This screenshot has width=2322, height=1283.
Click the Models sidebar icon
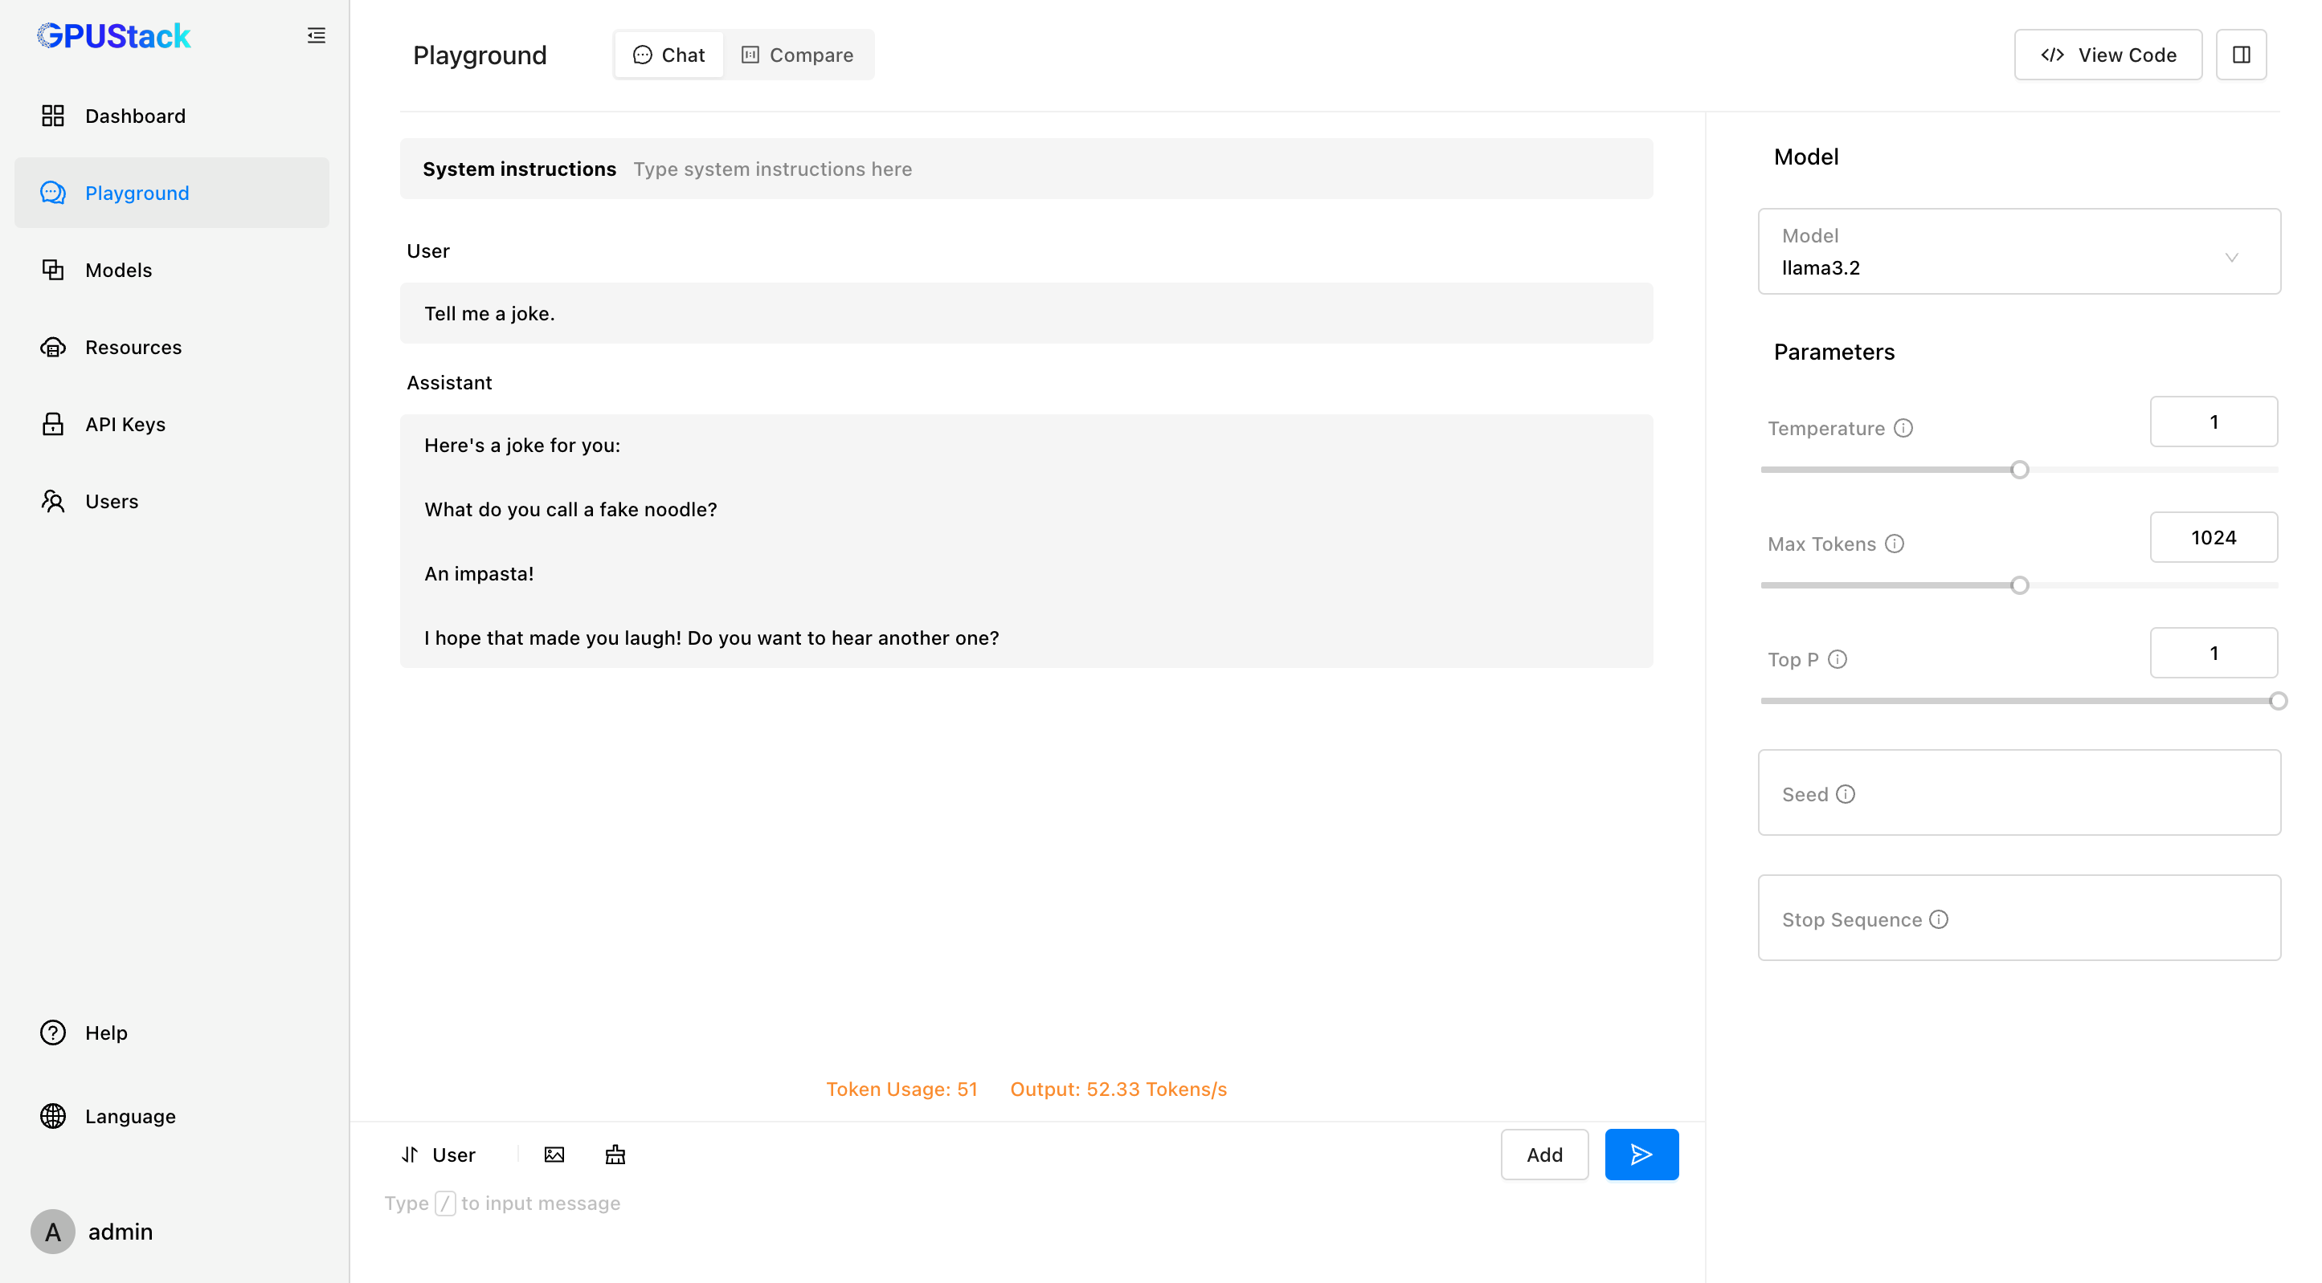coord(54,269)
